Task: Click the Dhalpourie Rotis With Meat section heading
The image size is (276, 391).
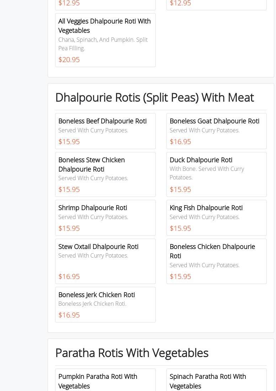Action: (x=154, y=97)
